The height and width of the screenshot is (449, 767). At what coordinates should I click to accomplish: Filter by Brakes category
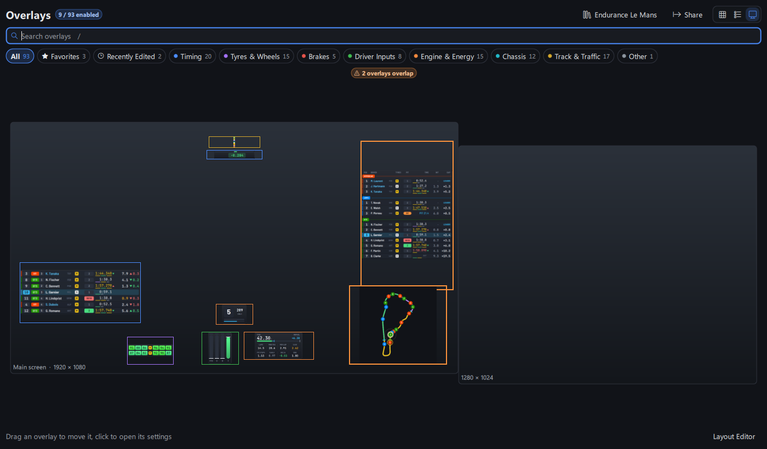318,56
